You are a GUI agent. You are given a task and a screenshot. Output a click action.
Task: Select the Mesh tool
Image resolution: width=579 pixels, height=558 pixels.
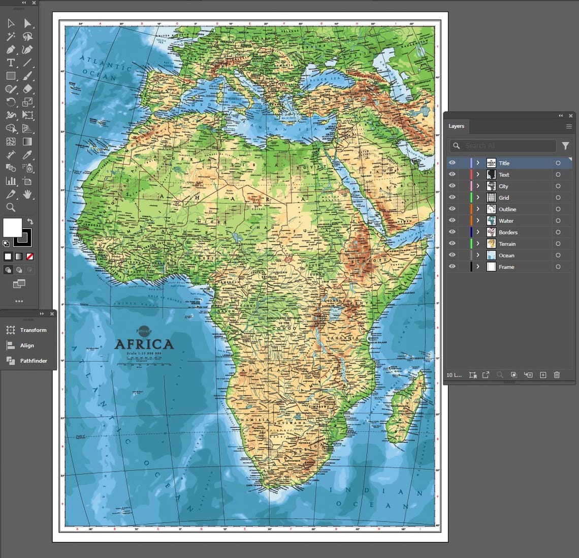11,141
